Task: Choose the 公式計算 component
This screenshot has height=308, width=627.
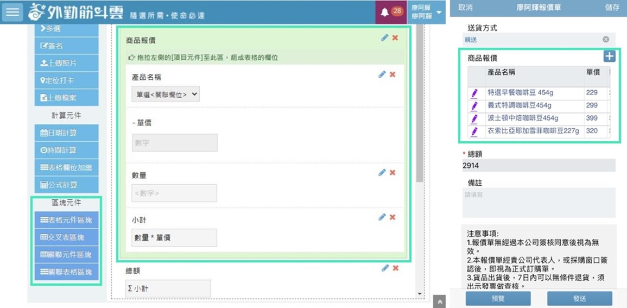Action: coord(66,185)
